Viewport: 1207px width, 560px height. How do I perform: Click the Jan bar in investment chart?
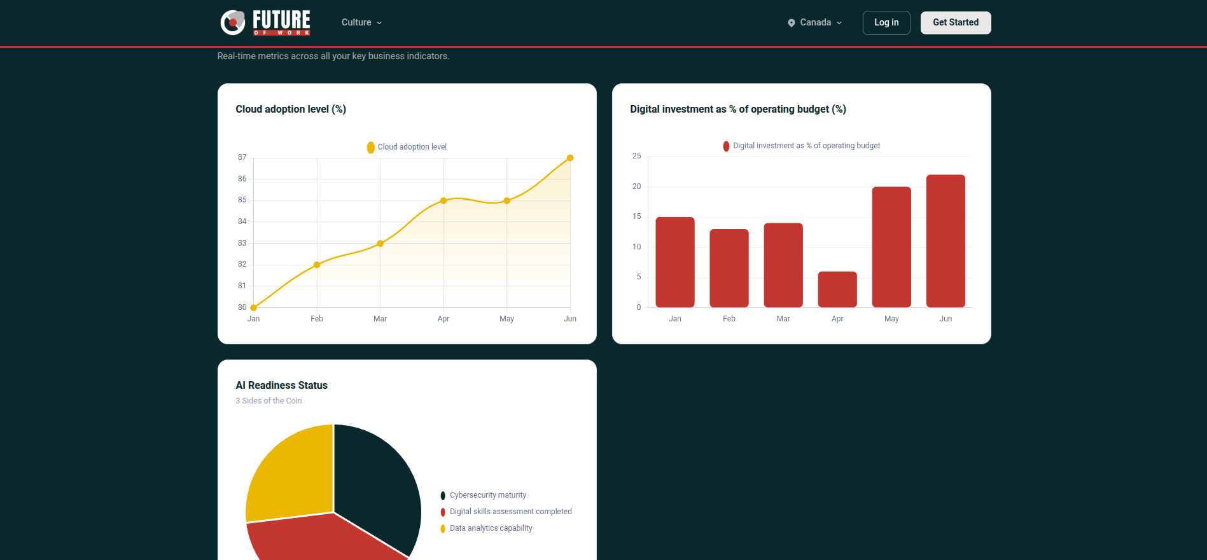point(675,262)
